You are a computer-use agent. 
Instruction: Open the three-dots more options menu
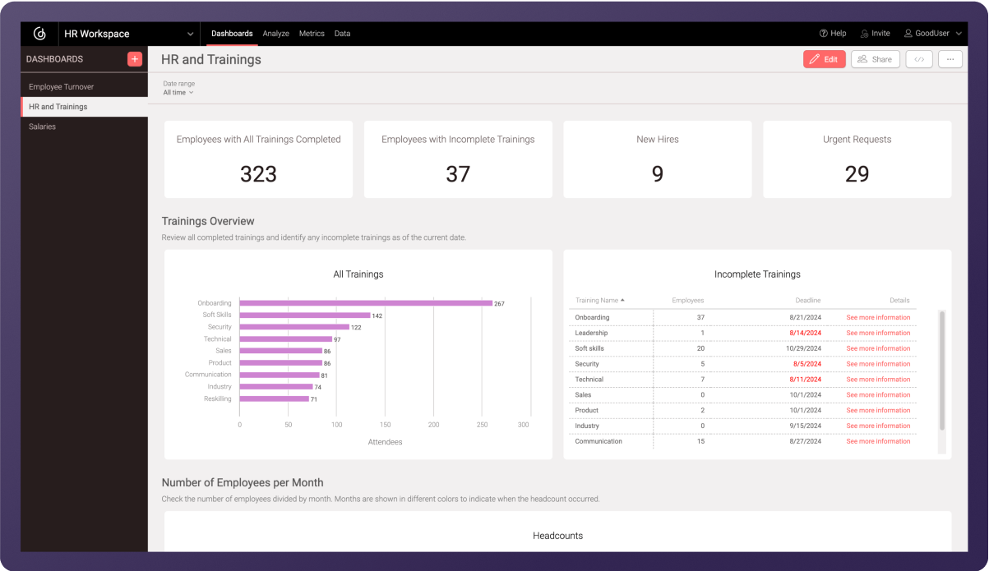(x=950, y=59)
